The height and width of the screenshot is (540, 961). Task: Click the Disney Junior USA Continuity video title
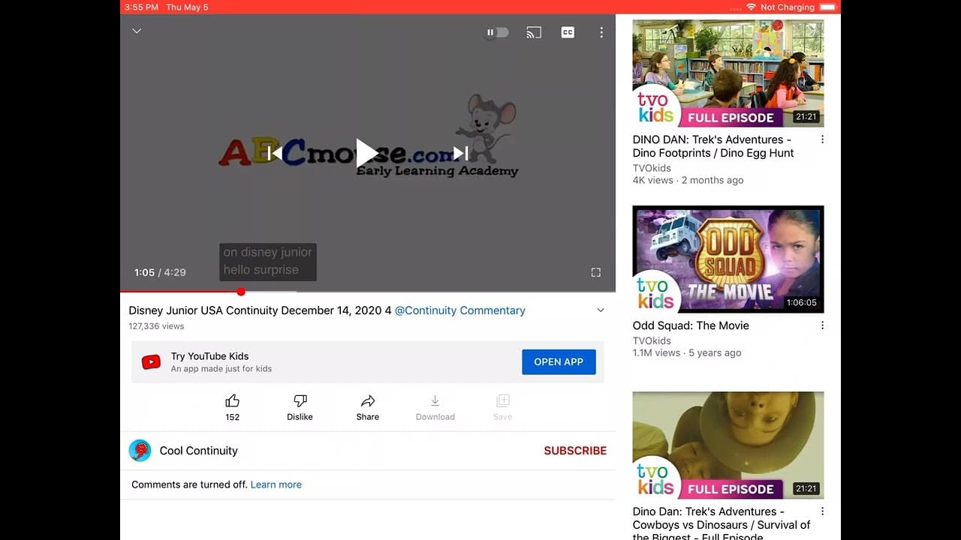[x=260, y=310]
